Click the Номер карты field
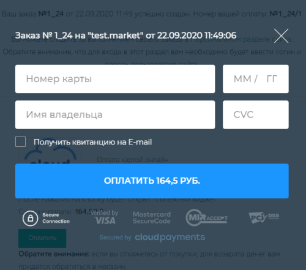 point(115,79)
